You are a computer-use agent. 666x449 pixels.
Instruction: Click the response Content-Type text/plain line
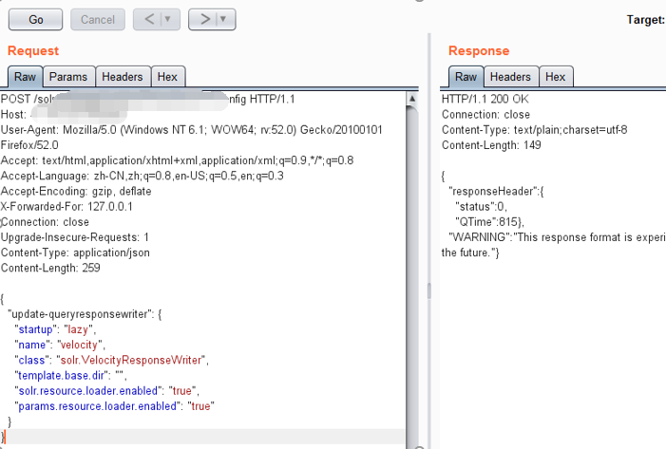click(x=534, y=130)
